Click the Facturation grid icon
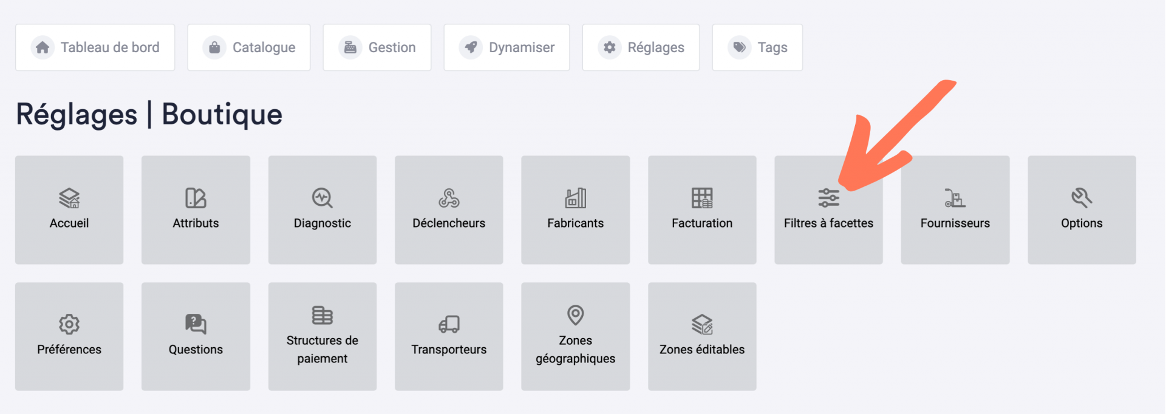This screenshot has height=414, width=1166. pyautogui.click(x=702, y=198)
